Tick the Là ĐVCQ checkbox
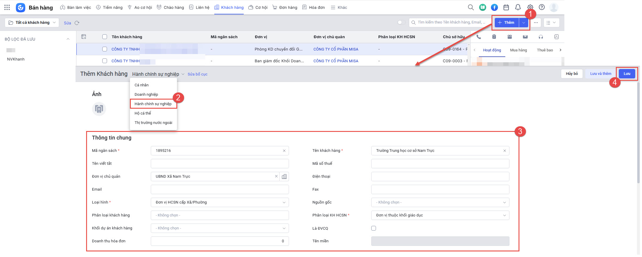This screenshot has width=642, height=257. pyautogui.click(x=374, y=228)
